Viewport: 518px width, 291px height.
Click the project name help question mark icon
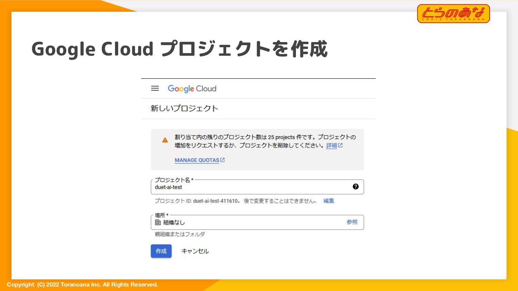(x=356, y=187)
